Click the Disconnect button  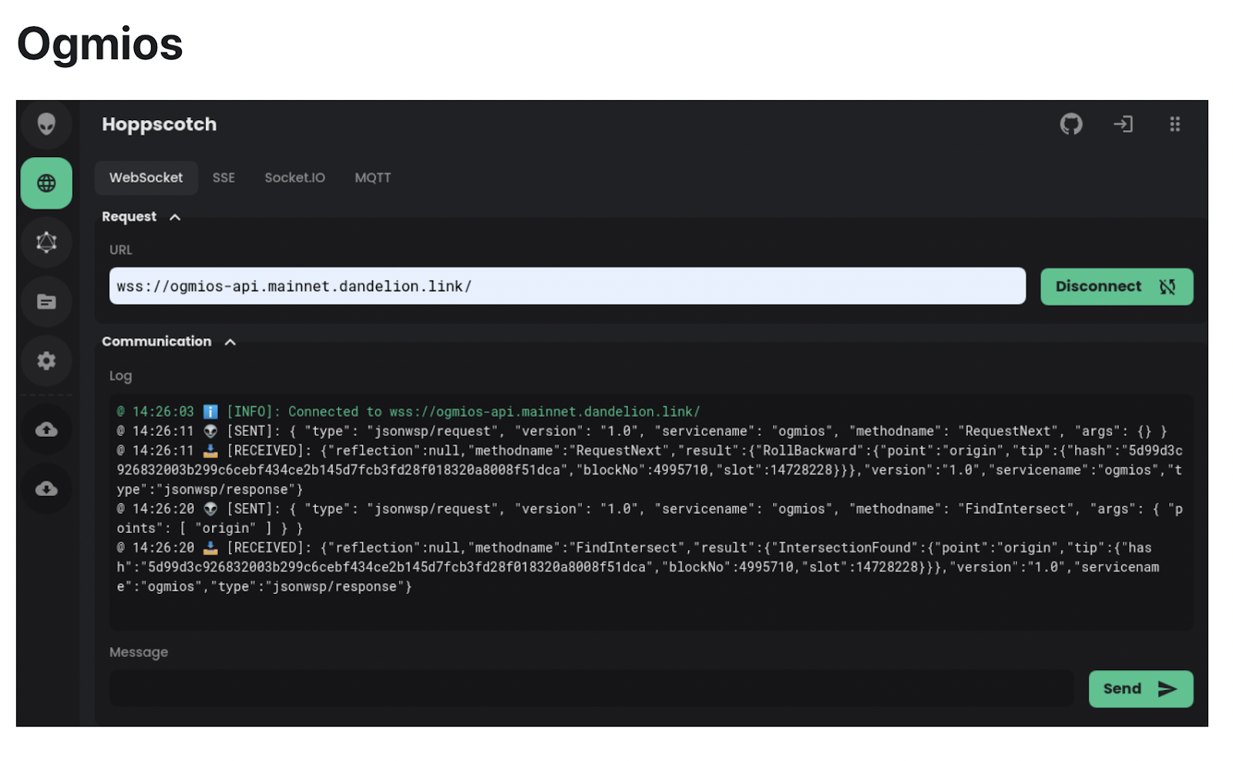coord(1117,287)
